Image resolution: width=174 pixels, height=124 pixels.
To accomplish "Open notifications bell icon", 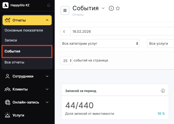I will click(x=49, y=5).
